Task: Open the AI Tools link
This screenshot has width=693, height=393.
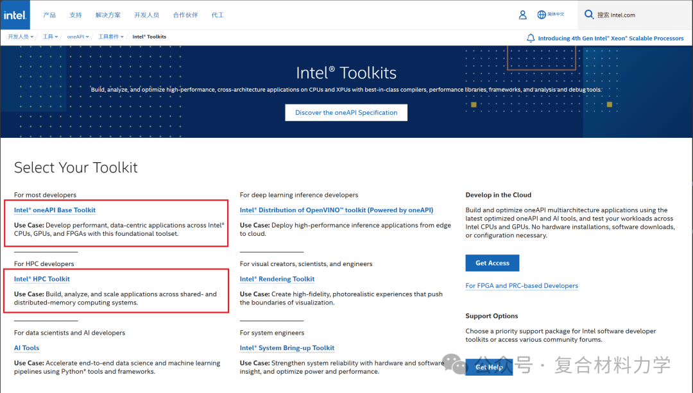Action: 26,348
